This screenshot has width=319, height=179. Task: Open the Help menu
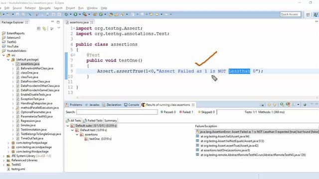click(104, 8)
